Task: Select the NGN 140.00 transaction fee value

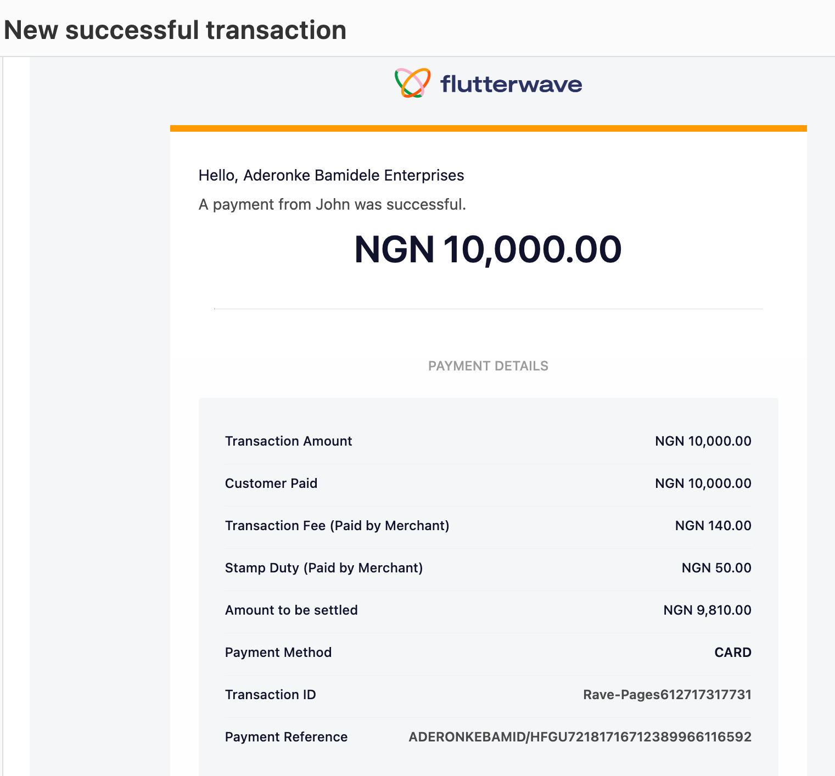Action: 713,526
